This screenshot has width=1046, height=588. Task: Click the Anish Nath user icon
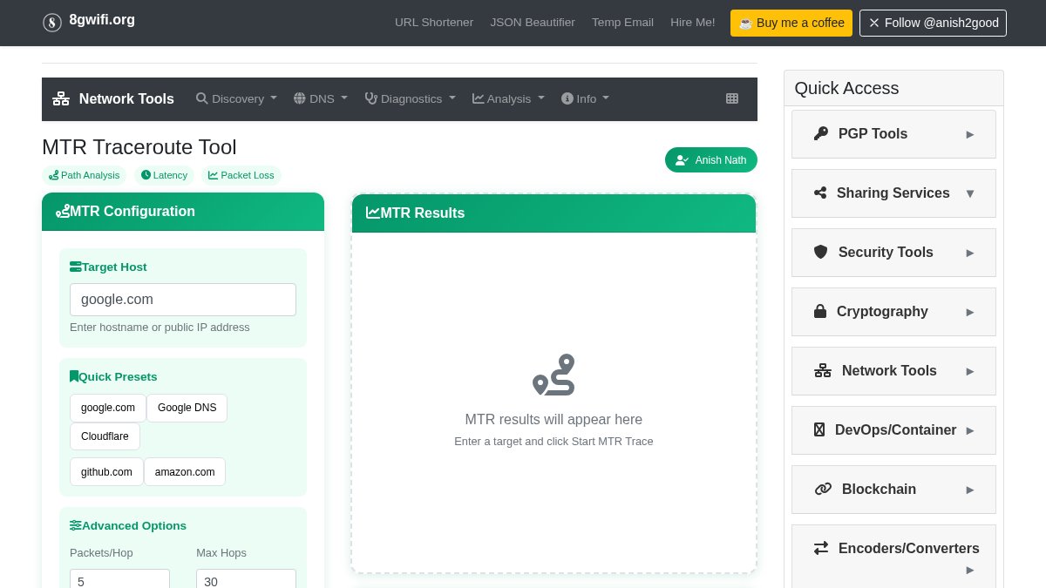(x=683, y=160)
